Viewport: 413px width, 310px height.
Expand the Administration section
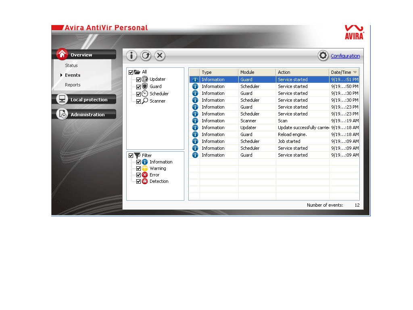click(x=84, y=114)
